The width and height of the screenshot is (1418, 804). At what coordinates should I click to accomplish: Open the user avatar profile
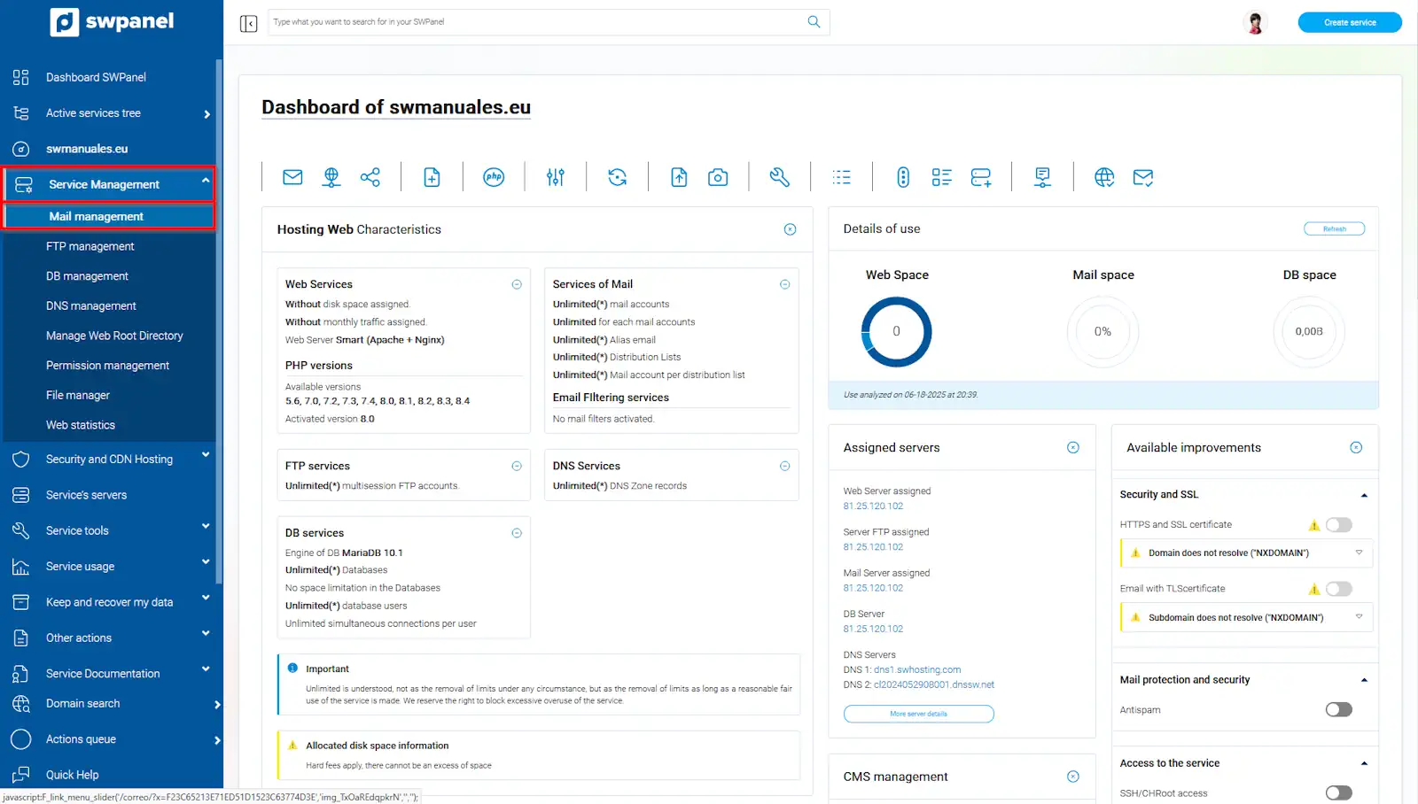(1255, 22)
